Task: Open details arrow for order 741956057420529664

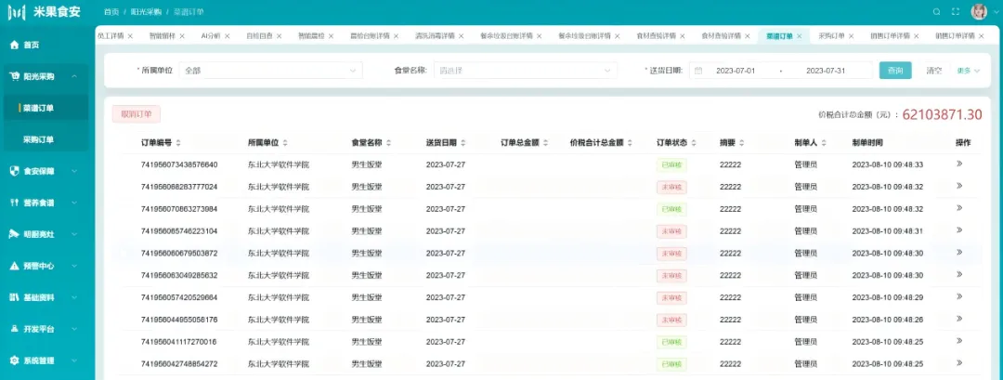Action: coord(959,296)
